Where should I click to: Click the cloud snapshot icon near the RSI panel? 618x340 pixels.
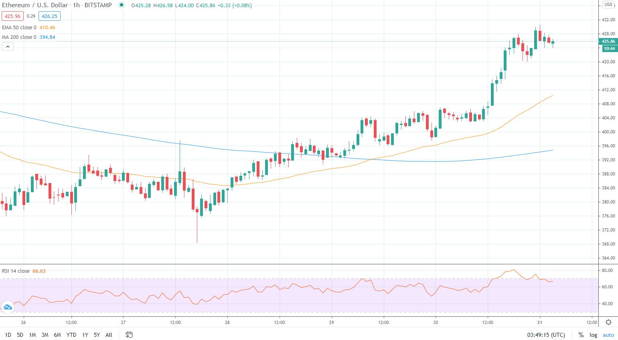[8, 307]
